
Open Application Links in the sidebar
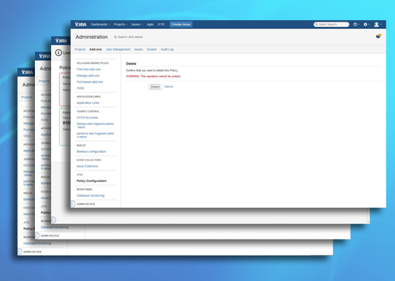(88, 103)
